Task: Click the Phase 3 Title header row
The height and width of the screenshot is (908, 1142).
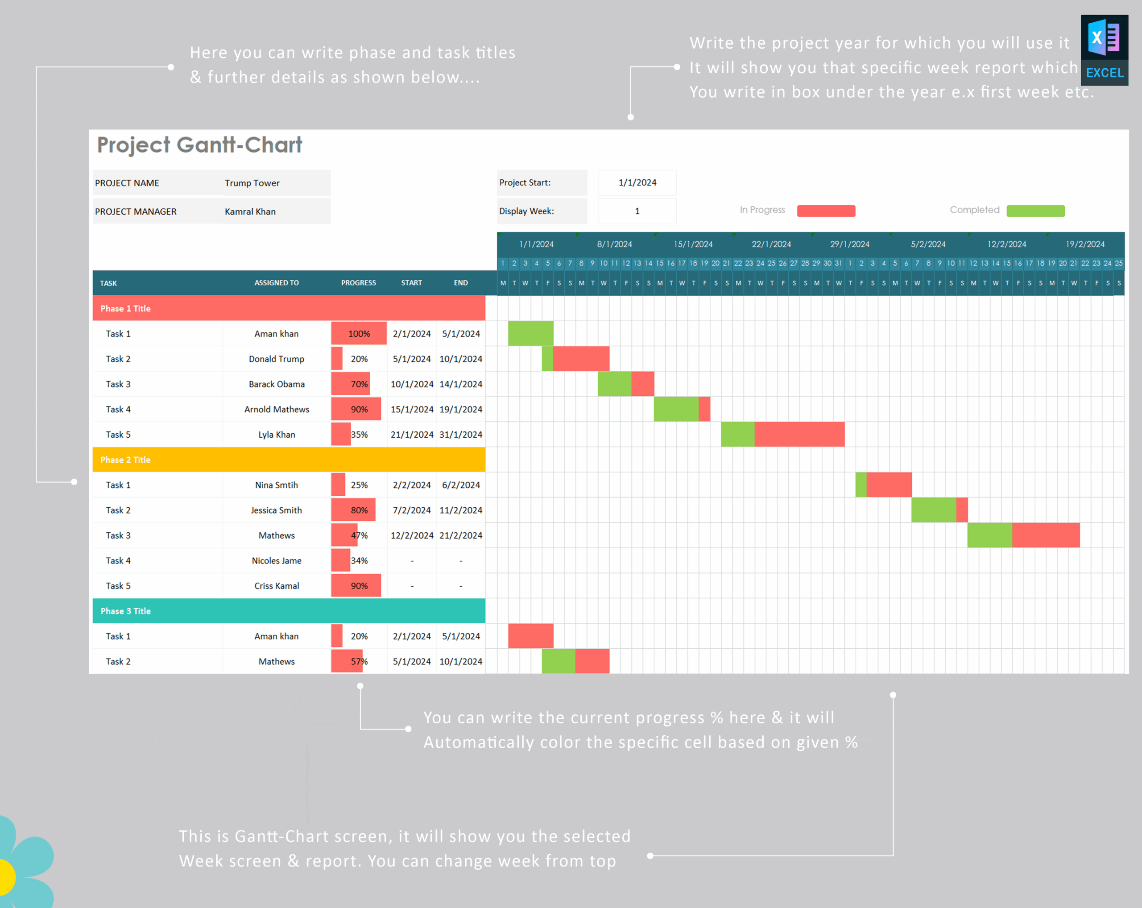Action: pos(289,611)
